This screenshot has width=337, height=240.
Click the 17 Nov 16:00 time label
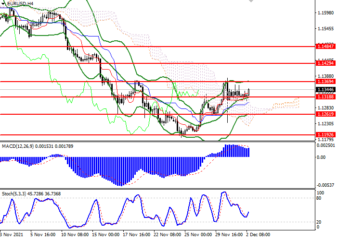tap(136, 235)
